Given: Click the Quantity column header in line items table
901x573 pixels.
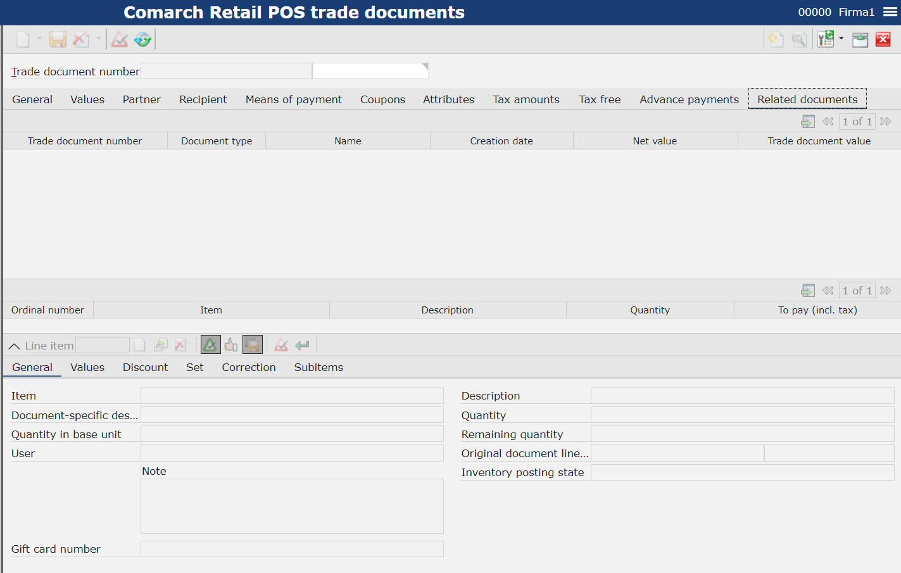Looking at the screenshot, I should [650, 310].
